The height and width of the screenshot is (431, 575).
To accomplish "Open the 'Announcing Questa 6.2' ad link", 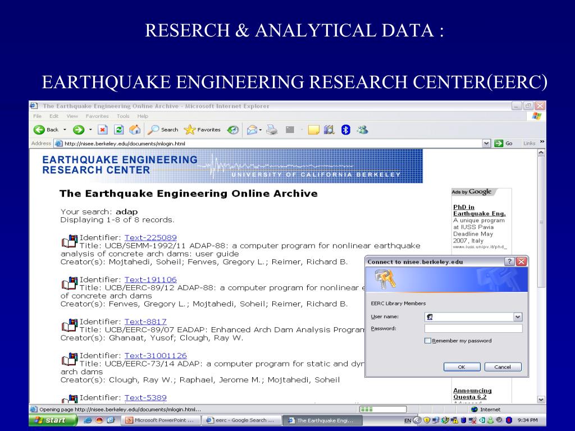I will (472, 393).
